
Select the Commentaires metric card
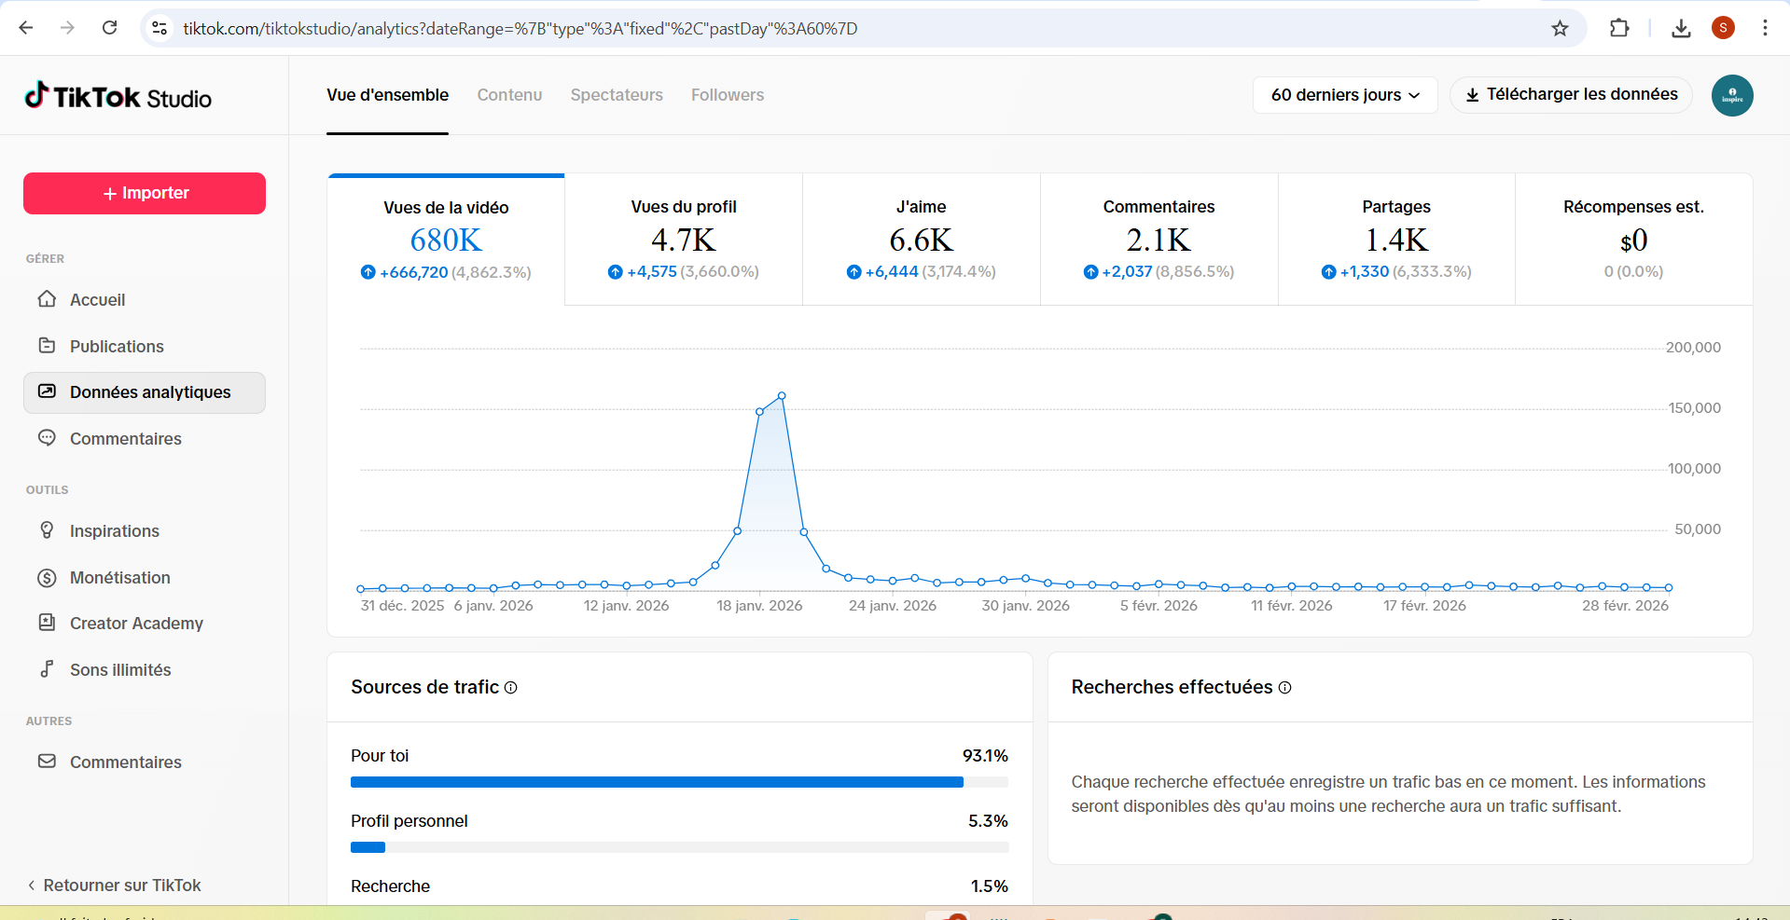(x=1159, y=240)
